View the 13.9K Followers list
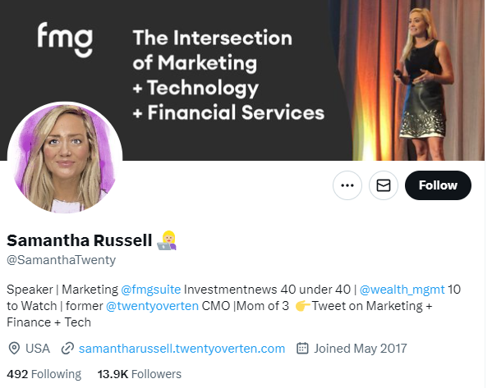Screen dimensions: 492x388 [x=140, y=374]
